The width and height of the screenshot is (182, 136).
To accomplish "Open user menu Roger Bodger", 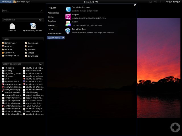I will (173, 2).
